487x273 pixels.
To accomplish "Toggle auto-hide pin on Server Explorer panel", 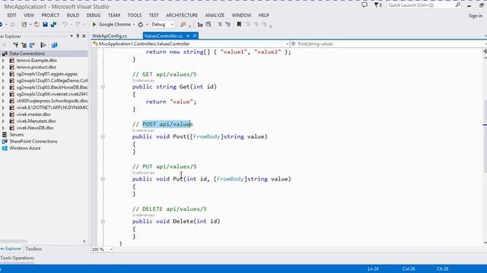I will point(78,36).
